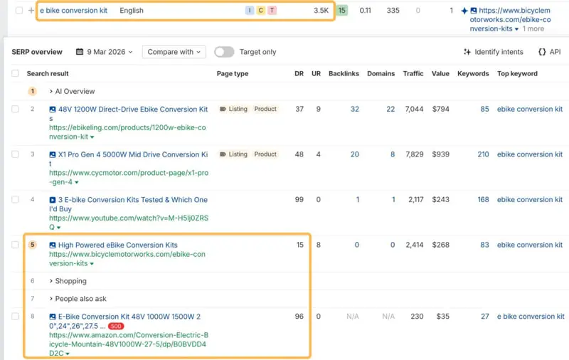This screenshot has width=569, height=360.
Task: Sort by the Backlinks column header
Action: [x=344, y=74]
